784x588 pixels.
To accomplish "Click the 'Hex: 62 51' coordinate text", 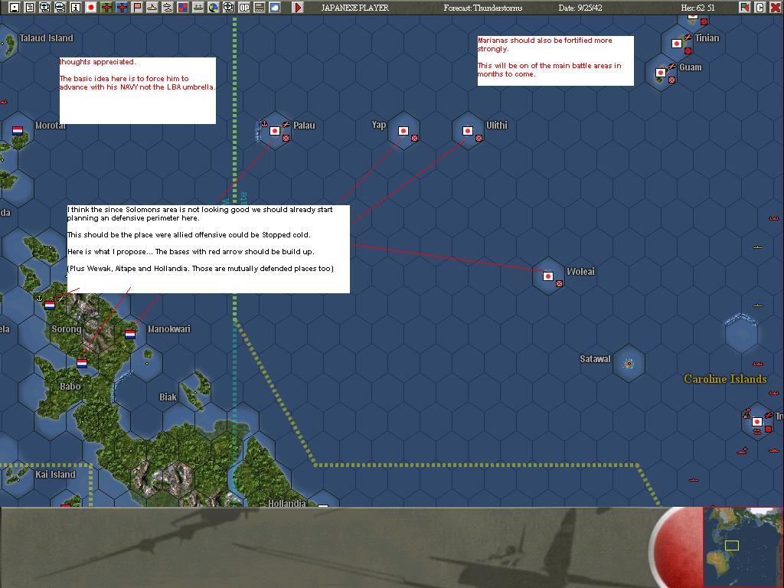I will click(x=698, y=8).
